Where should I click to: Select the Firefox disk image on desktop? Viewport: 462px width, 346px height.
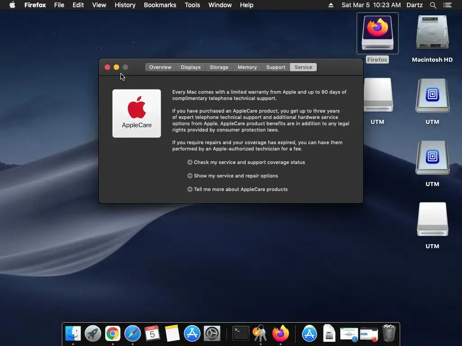pyautogui.click(x=378, y=33)
